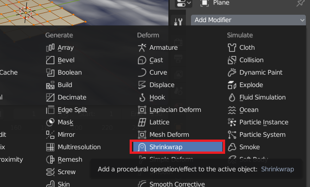This screenshot has width=310, height=187.
Task: Expand the Add Modifier dropdown
Action: pos(248,20)
